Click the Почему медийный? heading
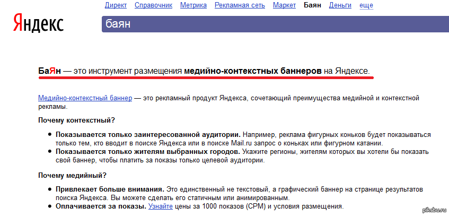The image size is (449, 216). coord(72,175)
